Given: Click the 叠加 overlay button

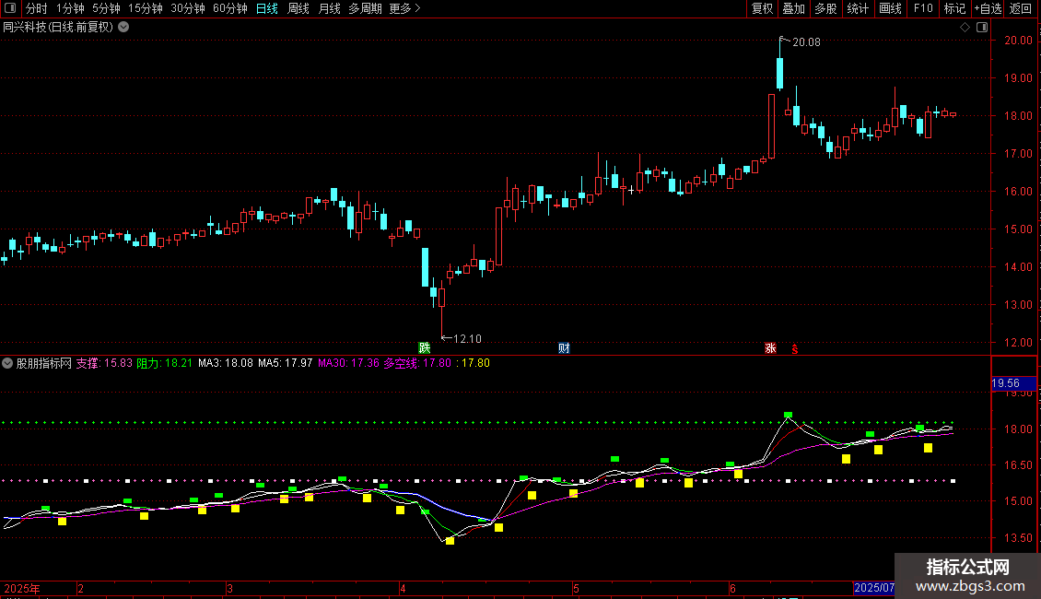Looking at the screenshot, I should [x=793, y=8].
